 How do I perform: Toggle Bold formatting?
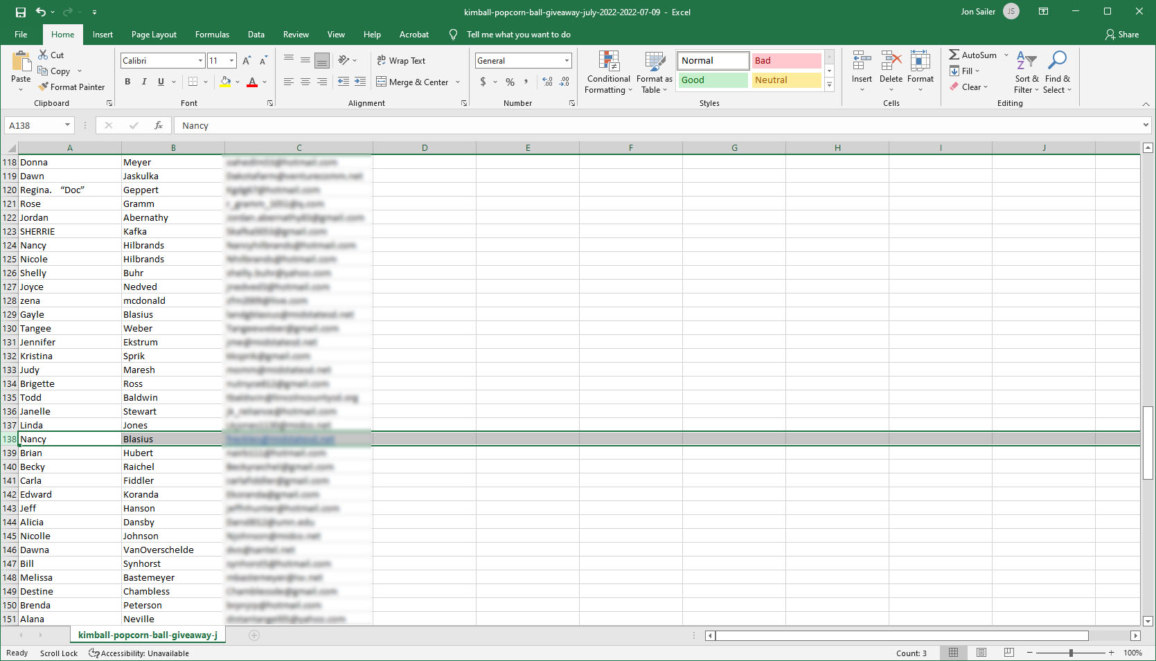(127, 82)
